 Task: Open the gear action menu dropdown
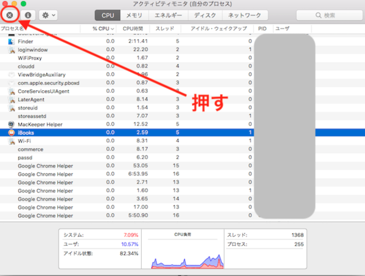(48, 15)
